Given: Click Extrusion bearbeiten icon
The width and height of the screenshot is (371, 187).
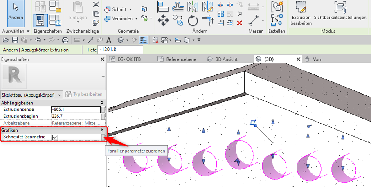Looking at the screenshot, I should (x=301, y=13).
